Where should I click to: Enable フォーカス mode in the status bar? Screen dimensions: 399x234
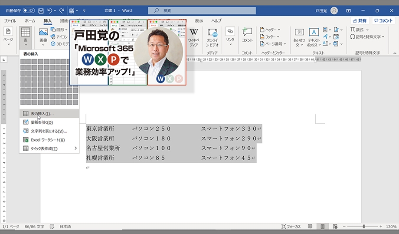(x=291, y=226)
